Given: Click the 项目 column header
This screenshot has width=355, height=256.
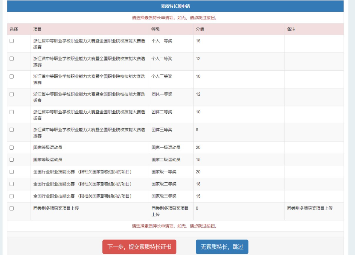Looking at the screenshot, I should (37, 29).
